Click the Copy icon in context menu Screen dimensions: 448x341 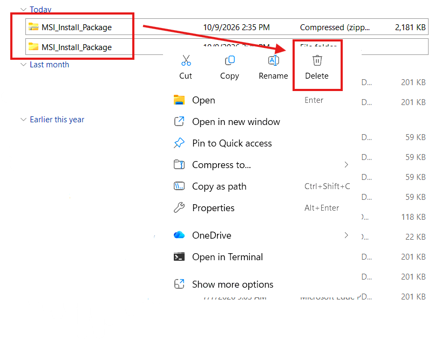pos(230,60)
